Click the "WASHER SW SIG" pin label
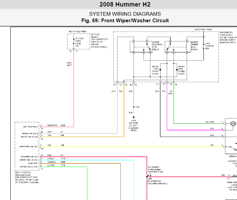 coord(29,157)
